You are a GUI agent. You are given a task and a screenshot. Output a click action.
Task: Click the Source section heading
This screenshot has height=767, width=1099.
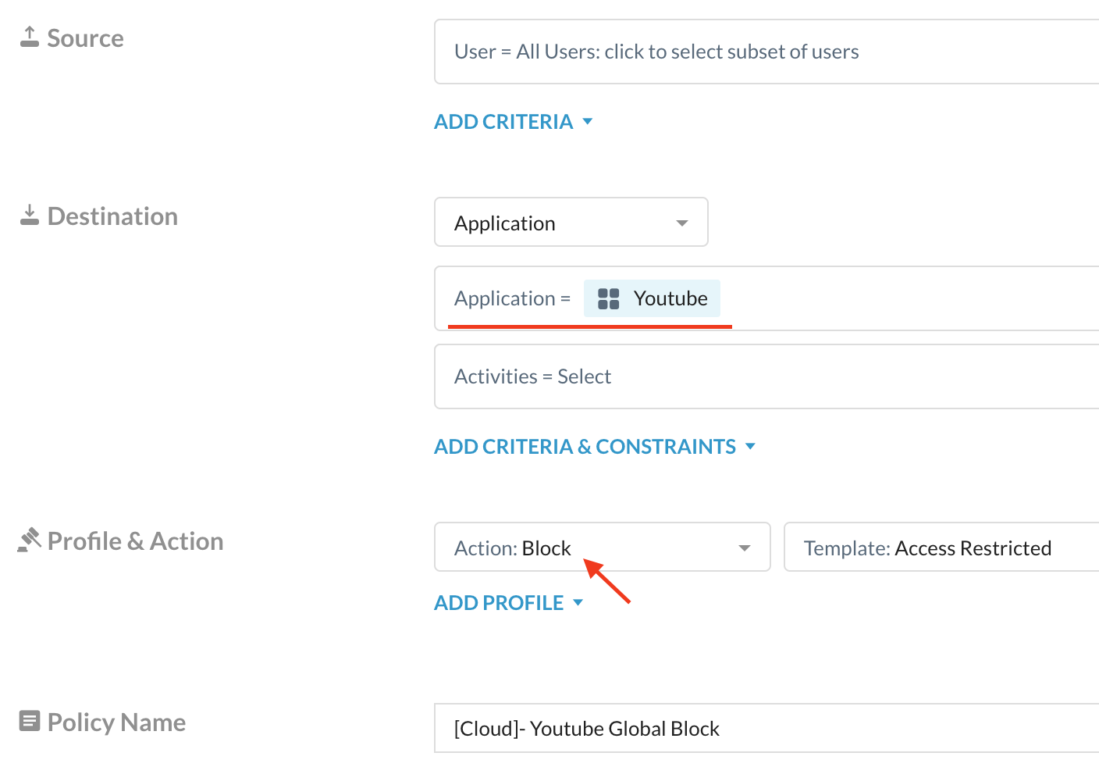tap(85, 38)
